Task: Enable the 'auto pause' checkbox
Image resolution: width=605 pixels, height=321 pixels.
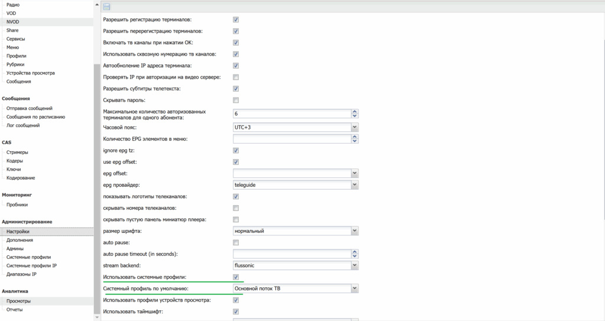Action: tap(236, 242)
